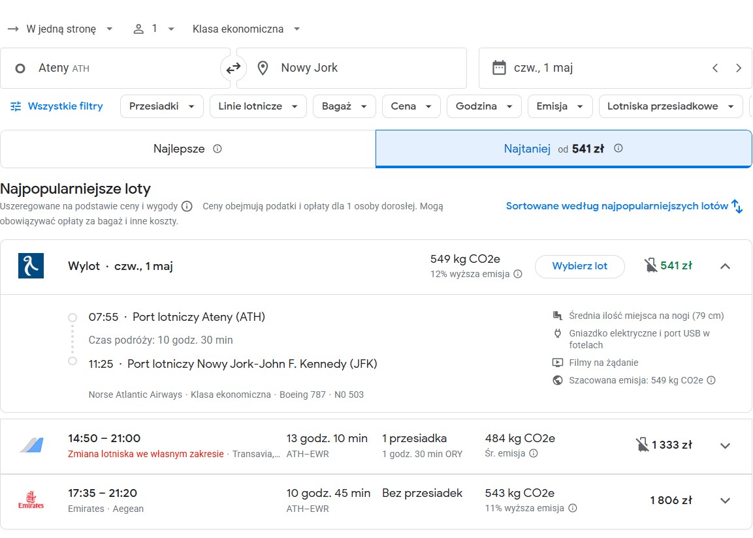753x538 pixels.
Task: Click no-carry-on icon beside 1 333 zł
Action: (x=642, y=445)
